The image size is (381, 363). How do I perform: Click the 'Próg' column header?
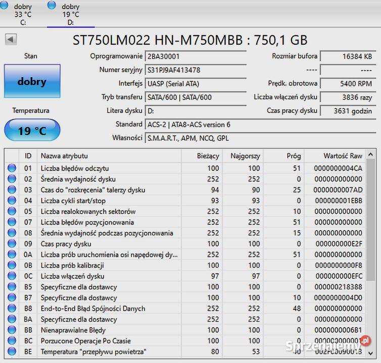pyautogui.click(x=283, y=156)
